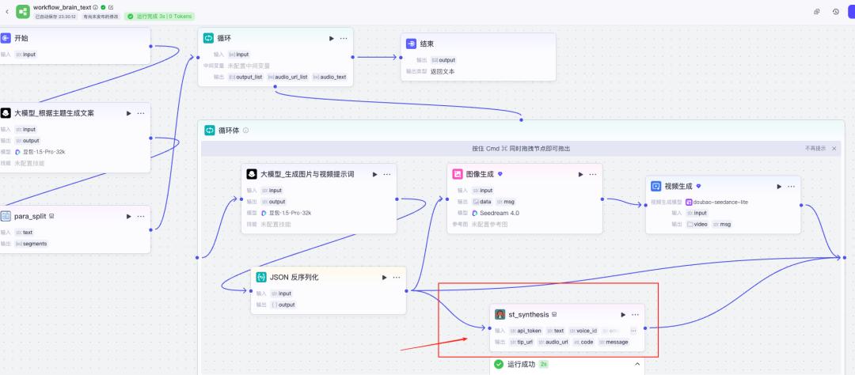
Task: Click the green workflow logo icon
Action: [x=23, y=11]
